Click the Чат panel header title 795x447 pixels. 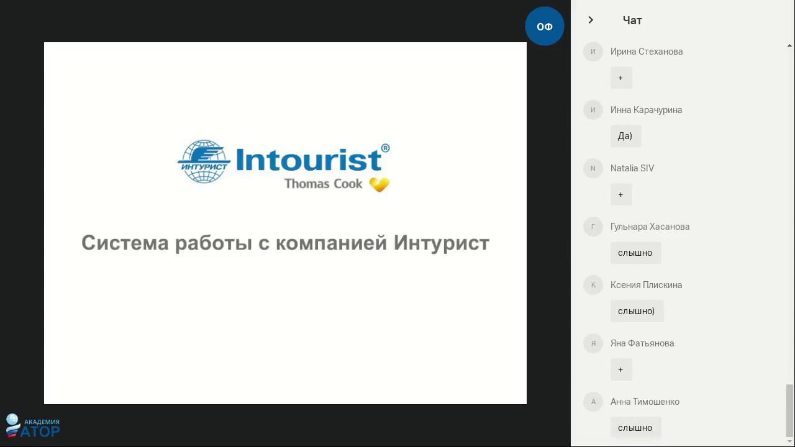click(x=632, y=20)
